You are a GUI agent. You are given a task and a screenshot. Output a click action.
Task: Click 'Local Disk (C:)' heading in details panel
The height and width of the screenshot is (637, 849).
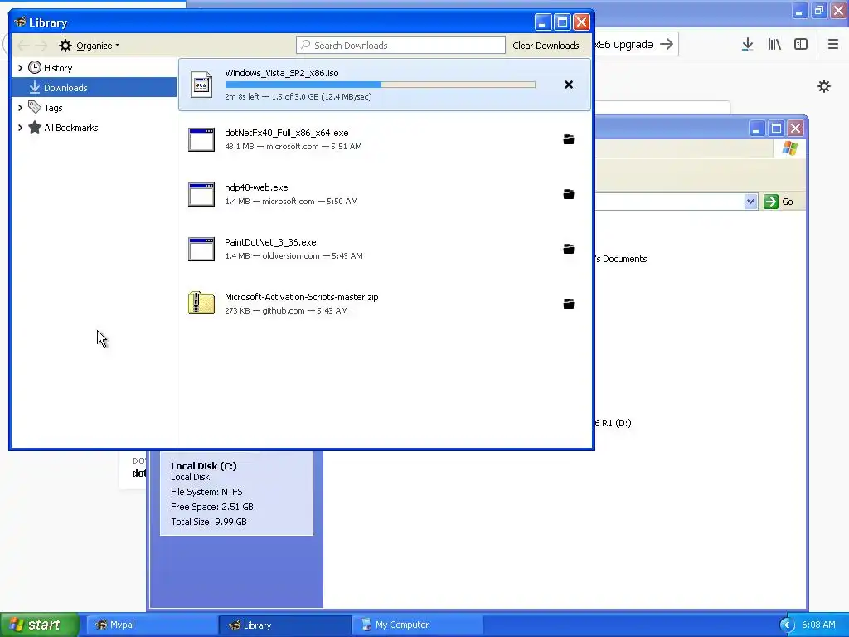click(204, 466)
